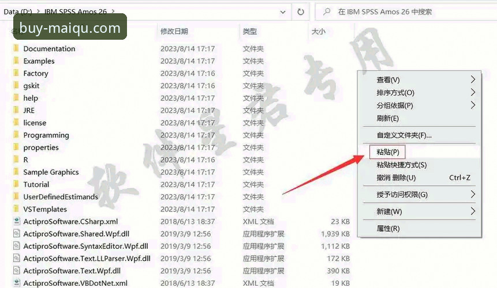Expand the 排序方式(O) submenu arrow
This screenshot has width=497, height=288.
click(x=473, y=92)
